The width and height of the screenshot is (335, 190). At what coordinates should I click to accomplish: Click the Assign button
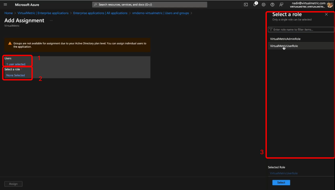[13, 184]
